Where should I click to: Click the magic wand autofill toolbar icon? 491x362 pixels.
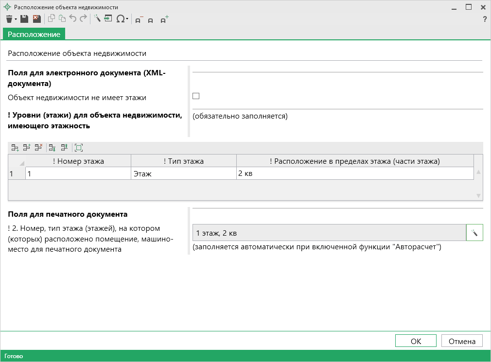[x=97, y=19]
